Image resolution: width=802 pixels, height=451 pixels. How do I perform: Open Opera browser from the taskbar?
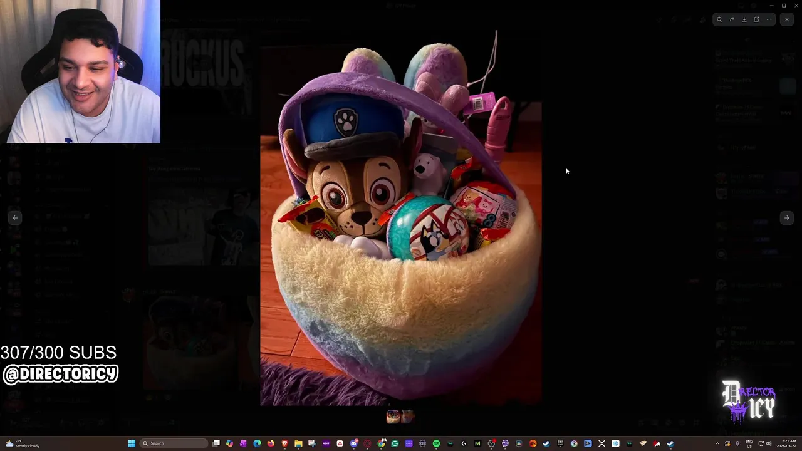tap(368, 443)
